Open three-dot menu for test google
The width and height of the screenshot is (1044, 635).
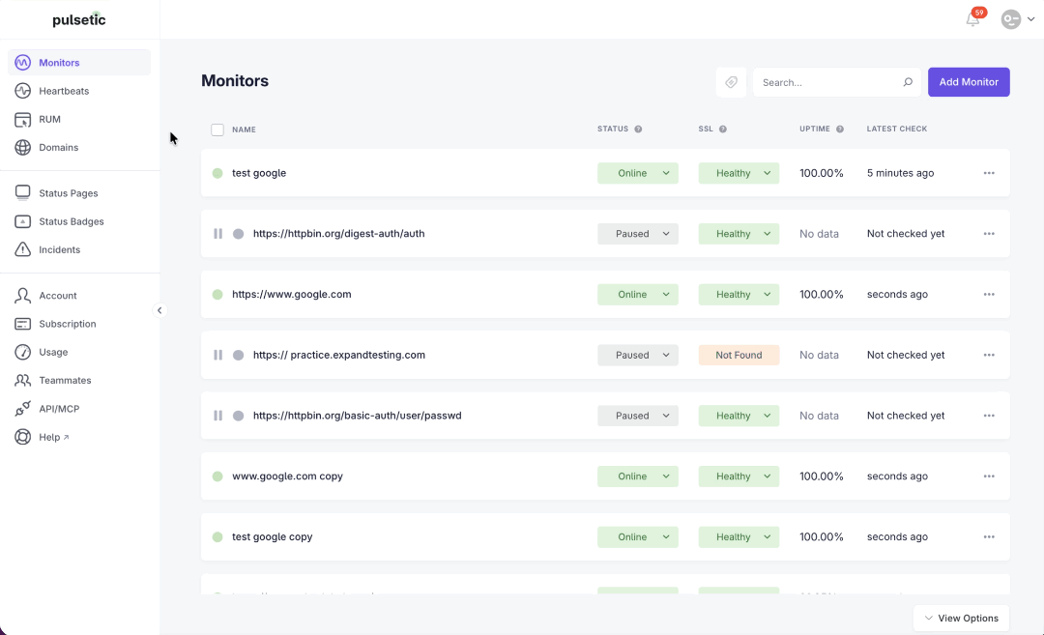(x=989, y=173)
